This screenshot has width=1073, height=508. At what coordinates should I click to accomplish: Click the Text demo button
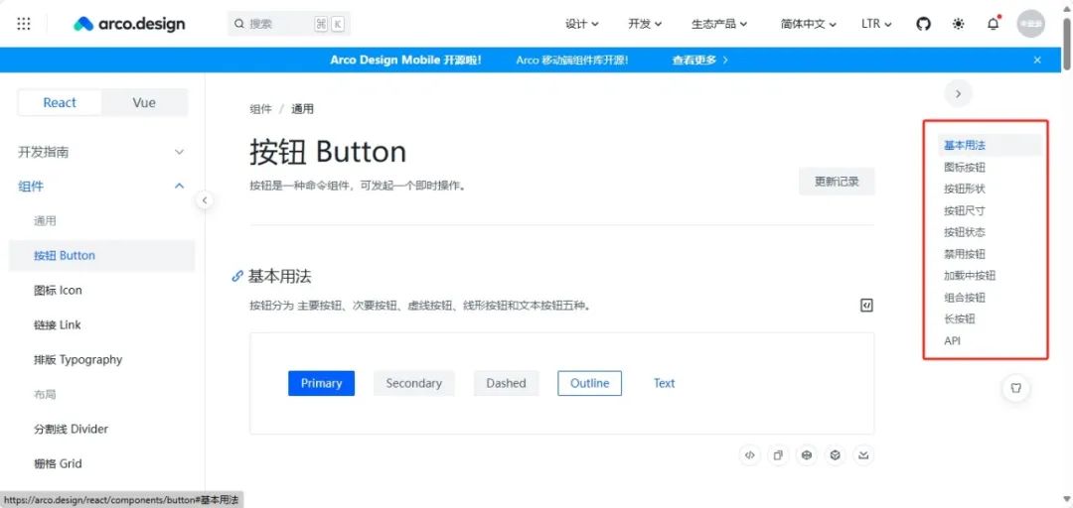[664, 383]
